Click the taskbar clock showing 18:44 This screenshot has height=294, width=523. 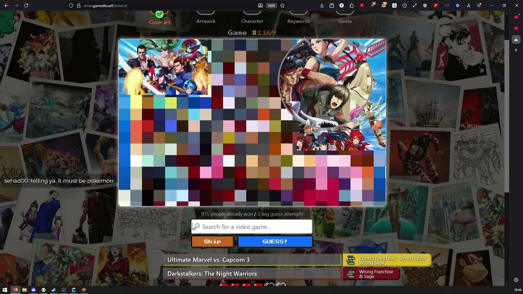[x=517, y=290]
